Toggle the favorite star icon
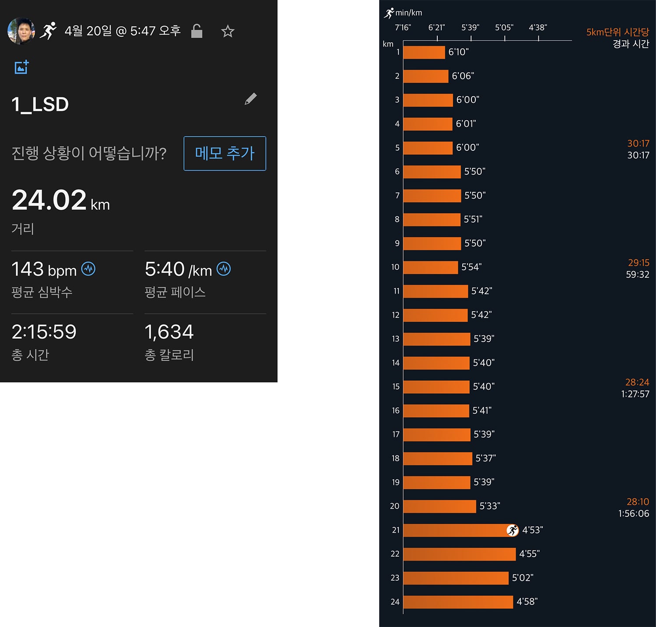The width and height of the screenshot is (656, 627). click(227, 31)
